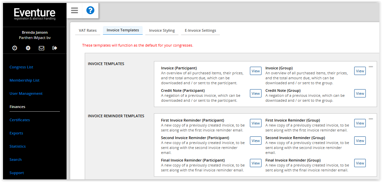The image size is (382, 182).
Task: View First Invoice Reminder (Participant) template
Action: 256,123
